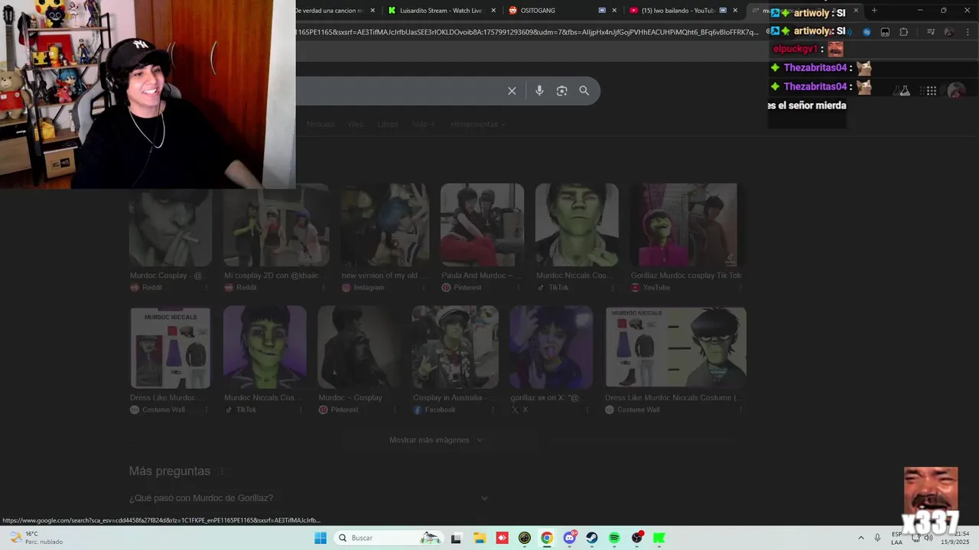Select Web search filter
Screen dimensions: 979x550
coord(356,125)
